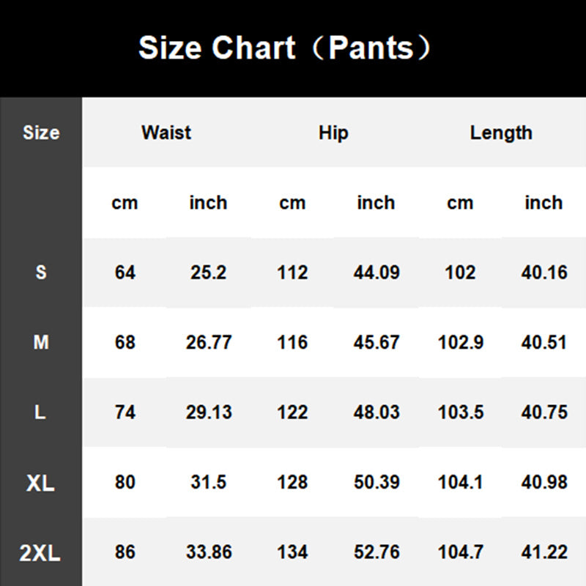Select the 116 cm hip value
The width and height of the screenshot is (586, 586).
point(292,342)
